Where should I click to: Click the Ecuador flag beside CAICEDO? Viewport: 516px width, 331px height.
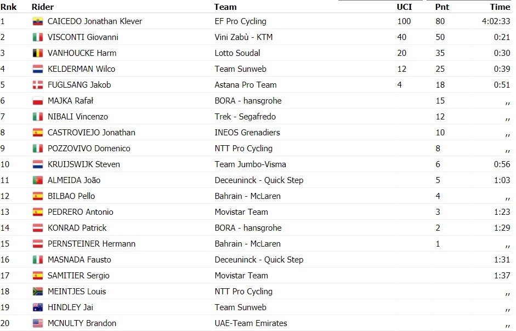[x=38, y=21]
